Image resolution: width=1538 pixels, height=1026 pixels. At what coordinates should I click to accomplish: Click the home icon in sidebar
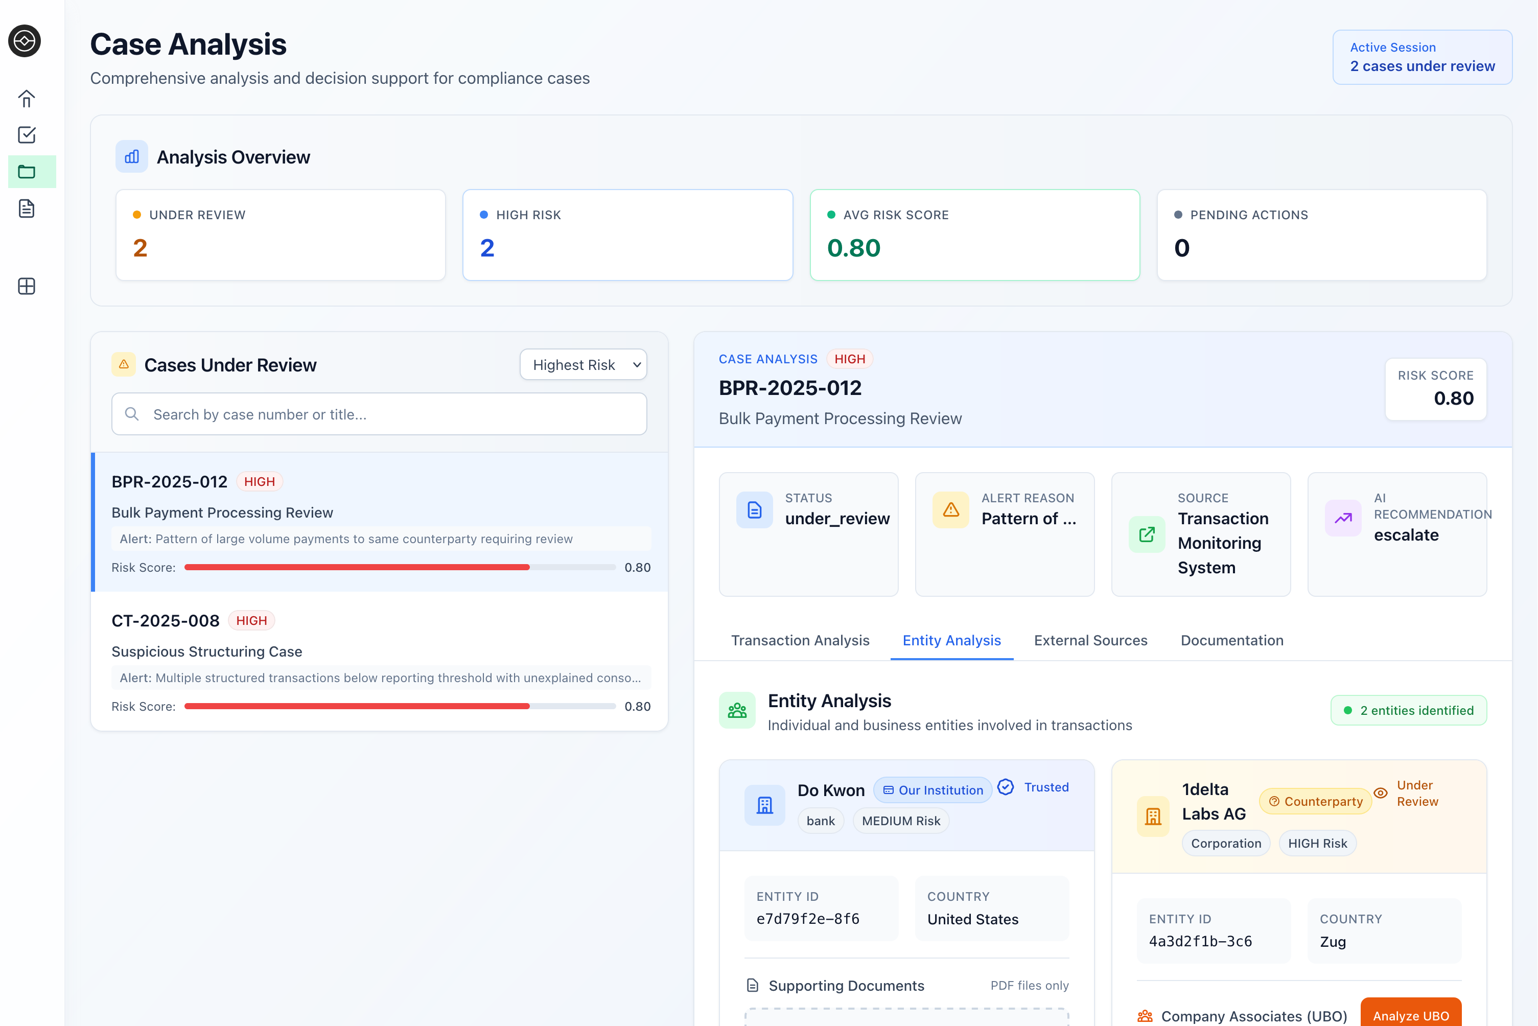pos(26,98)
